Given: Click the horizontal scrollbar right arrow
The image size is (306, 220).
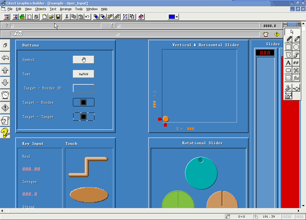Looking at the screenshot, I should pos(298,210).
